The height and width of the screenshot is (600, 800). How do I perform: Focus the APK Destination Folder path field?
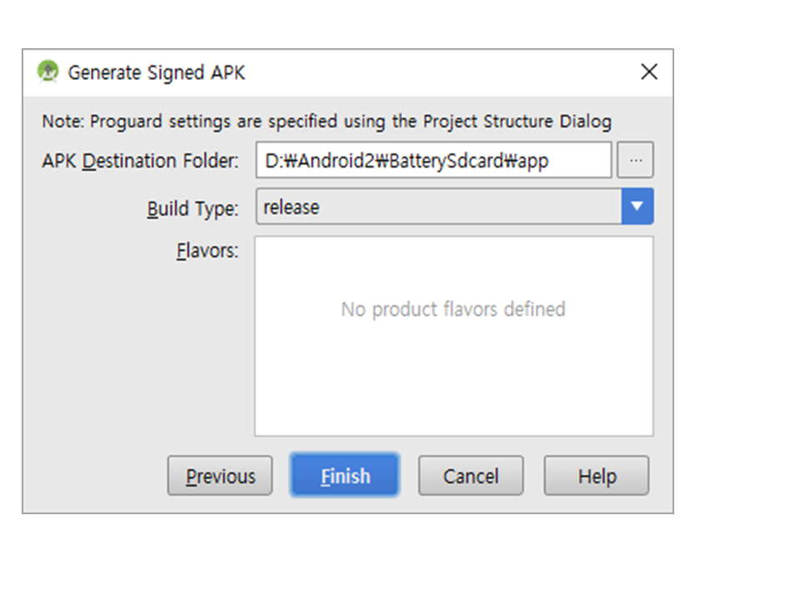433,160
